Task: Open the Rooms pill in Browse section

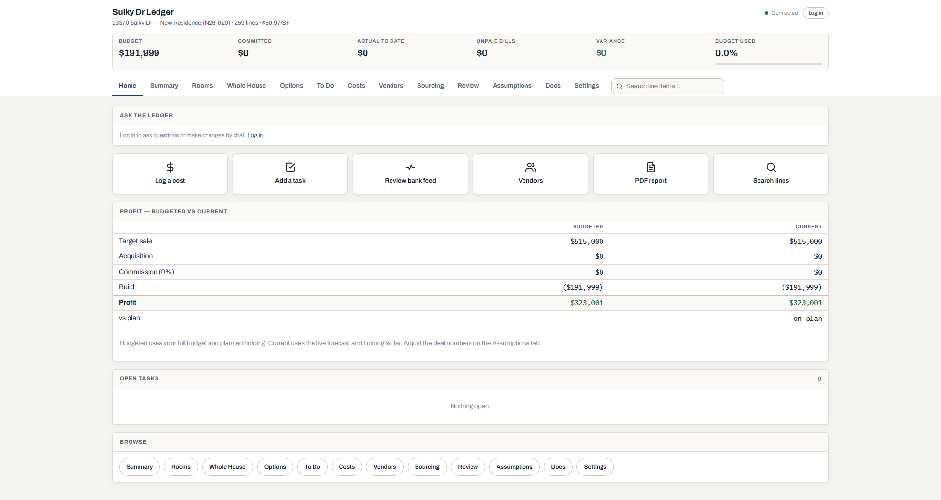Action: [181, 467]
